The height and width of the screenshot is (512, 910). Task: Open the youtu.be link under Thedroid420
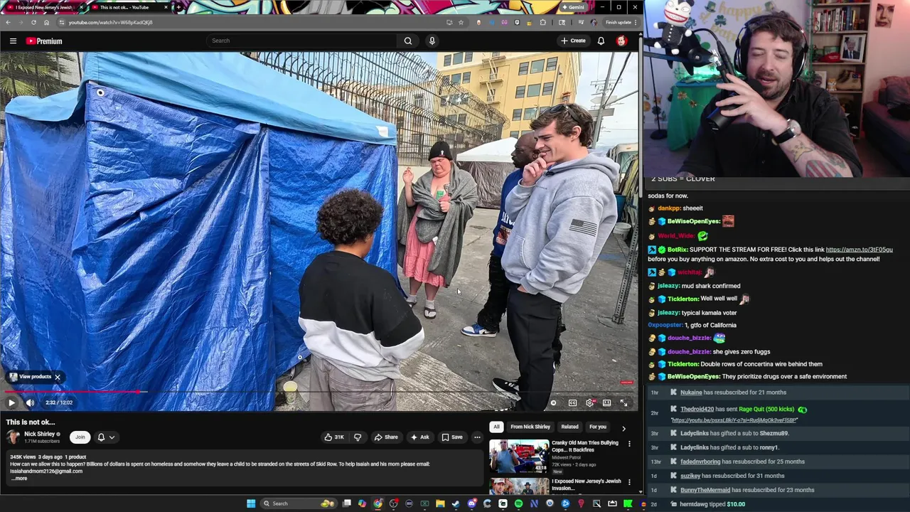(734, 420)
